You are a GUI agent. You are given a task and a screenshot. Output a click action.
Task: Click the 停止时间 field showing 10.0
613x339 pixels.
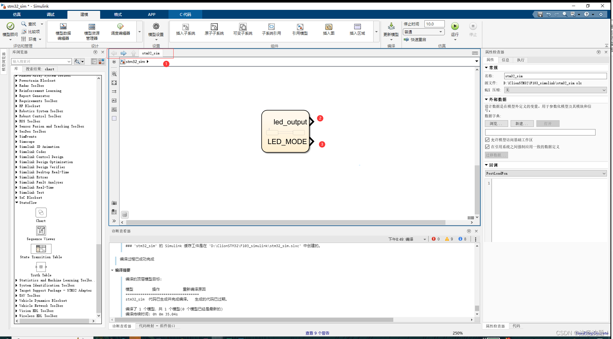pyautogui.click(x=434, y=24)
